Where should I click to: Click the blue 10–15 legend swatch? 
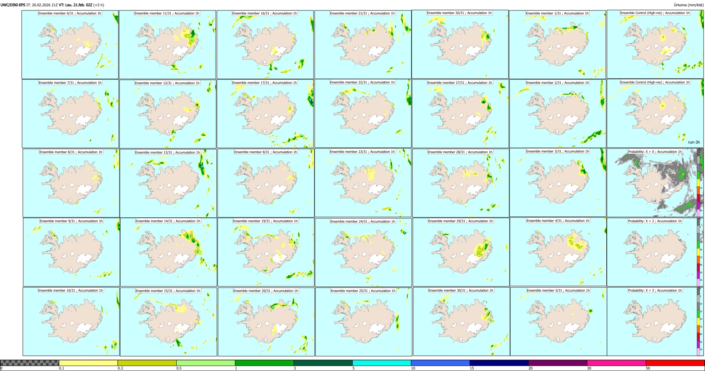point(440,363)
